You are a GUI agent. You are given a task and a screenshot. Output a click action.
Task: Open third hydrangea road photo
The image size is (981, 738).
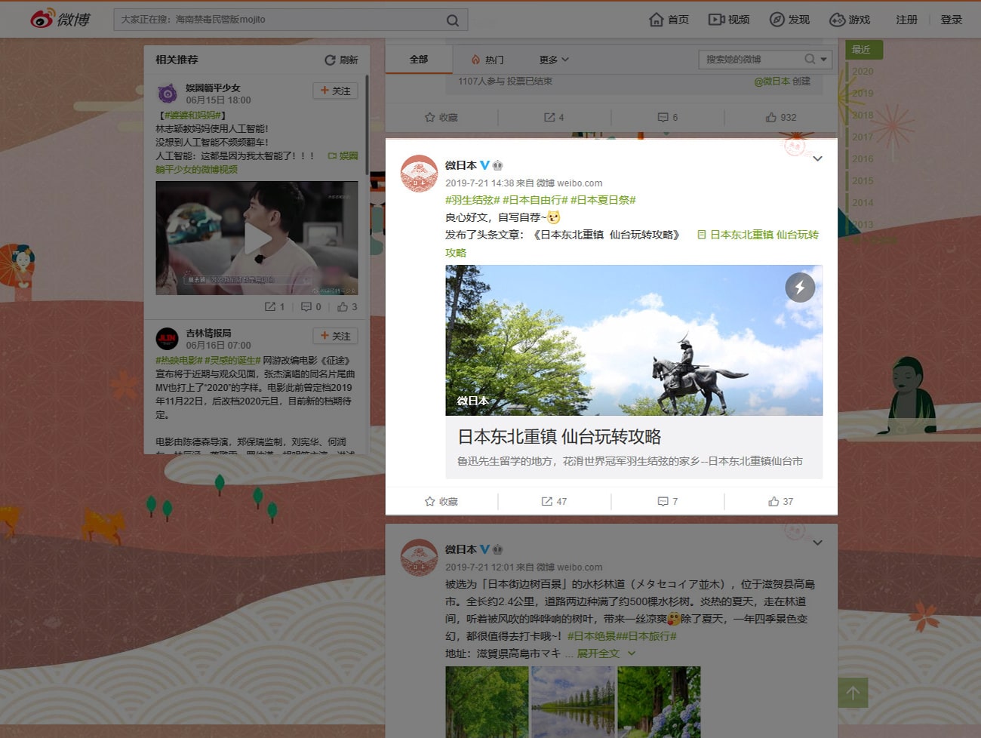(659, 702)
